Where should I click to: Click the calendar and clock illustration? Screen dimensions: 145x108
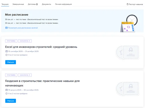(129, 23)
